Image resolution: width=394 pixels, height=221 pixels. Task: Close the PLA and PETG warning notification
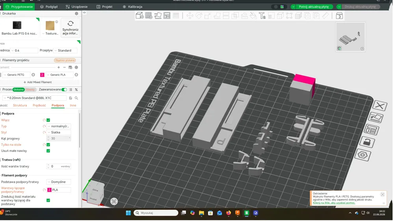(x=383, y=194)
